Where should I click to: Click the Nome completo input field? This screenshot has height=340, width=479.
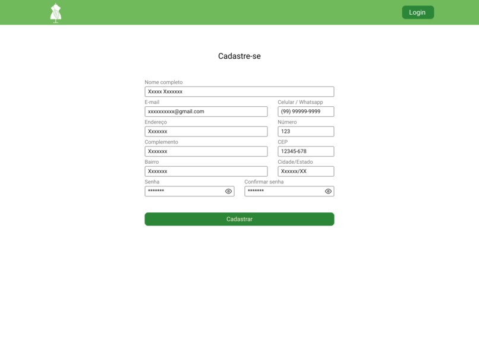point(239,91)
